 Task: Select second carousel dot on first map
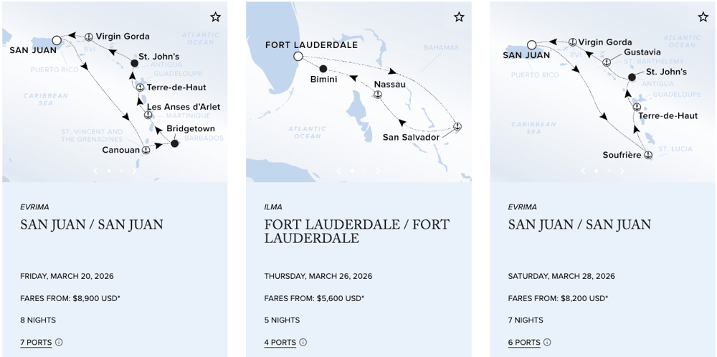(120, 171)
